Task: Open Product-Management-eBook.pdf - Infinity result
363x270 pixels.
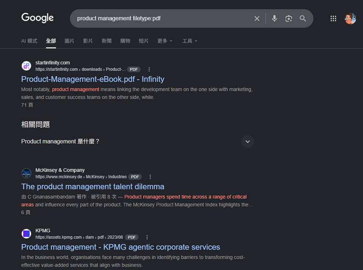Action: pos(93,79)
